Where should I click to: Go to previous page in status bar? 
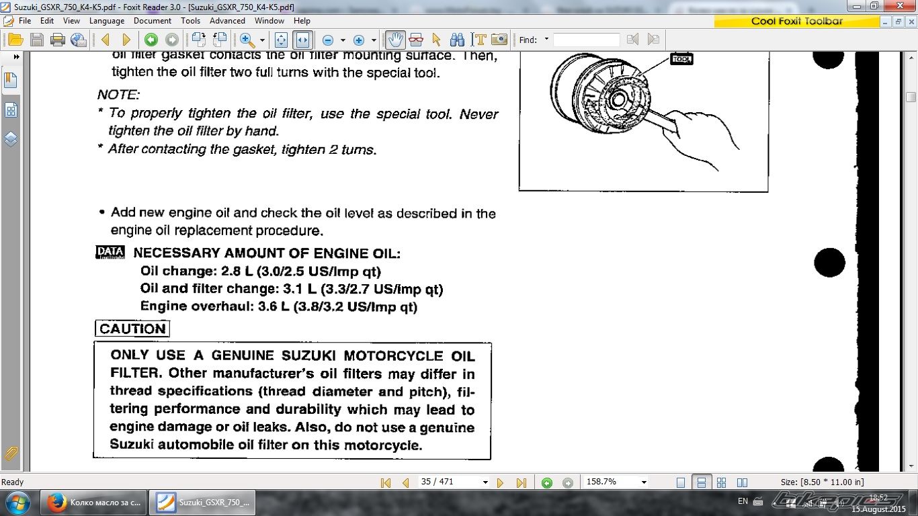coord(405,482)
